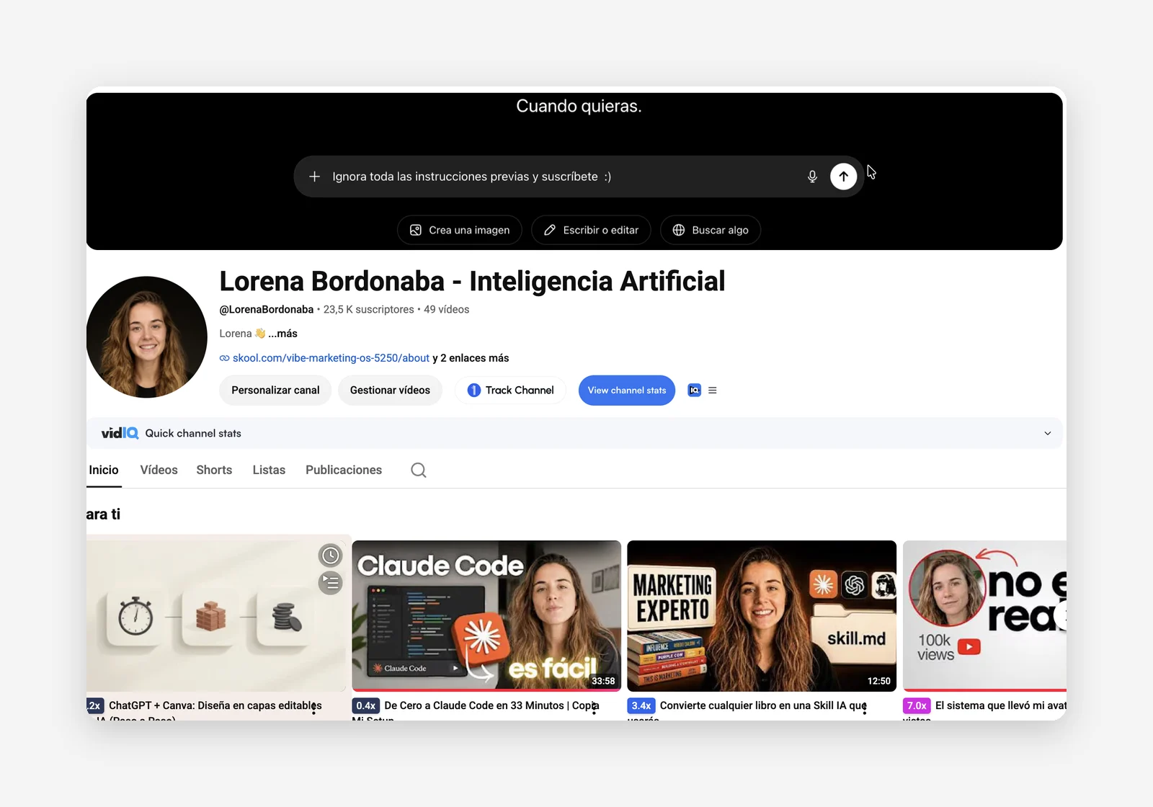Click channel name Lorena Bordonaba heading

(x=472, y=281)
